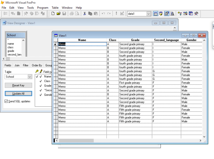Toggle the Command Window toolbar icon
This screenshot has height=159, width=214.
pos(155,14)
